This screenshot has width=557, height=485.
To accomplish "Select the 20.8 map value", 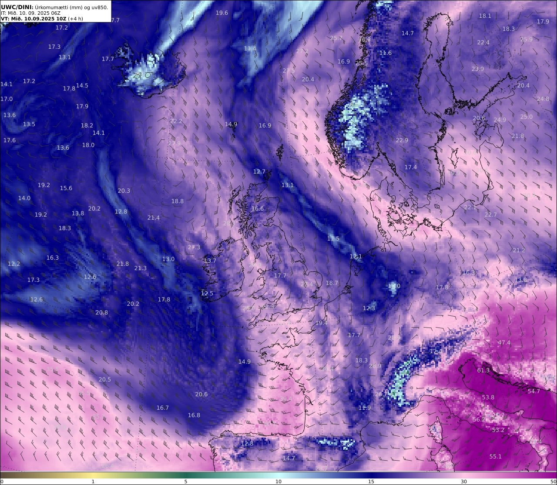I will tap(102, 313).
